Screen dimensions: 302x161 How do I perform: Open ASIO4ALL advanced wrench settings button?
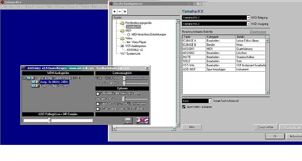[x=142, y=120]
